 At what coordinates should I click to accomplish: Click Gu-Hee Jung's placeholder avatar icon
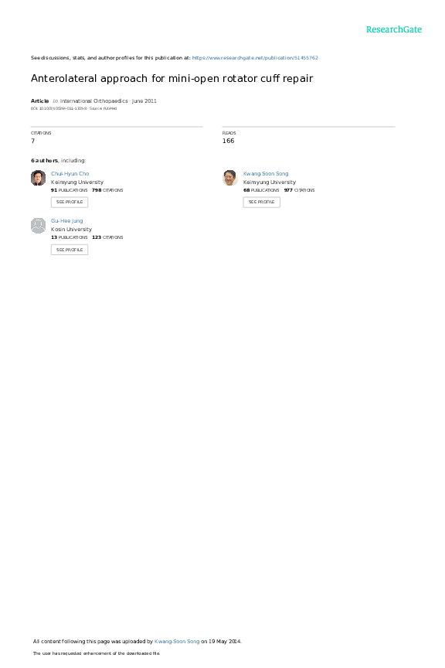point(39,225)
